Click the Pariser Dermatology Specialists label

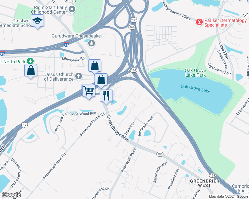225,23
